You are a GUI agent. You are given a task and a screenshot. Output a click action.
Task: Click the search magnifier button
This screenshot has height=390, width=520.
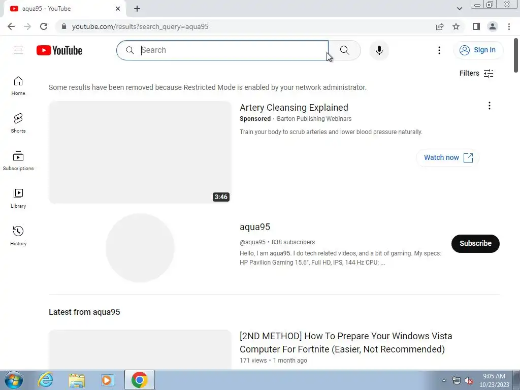click(x=345, y=50)
